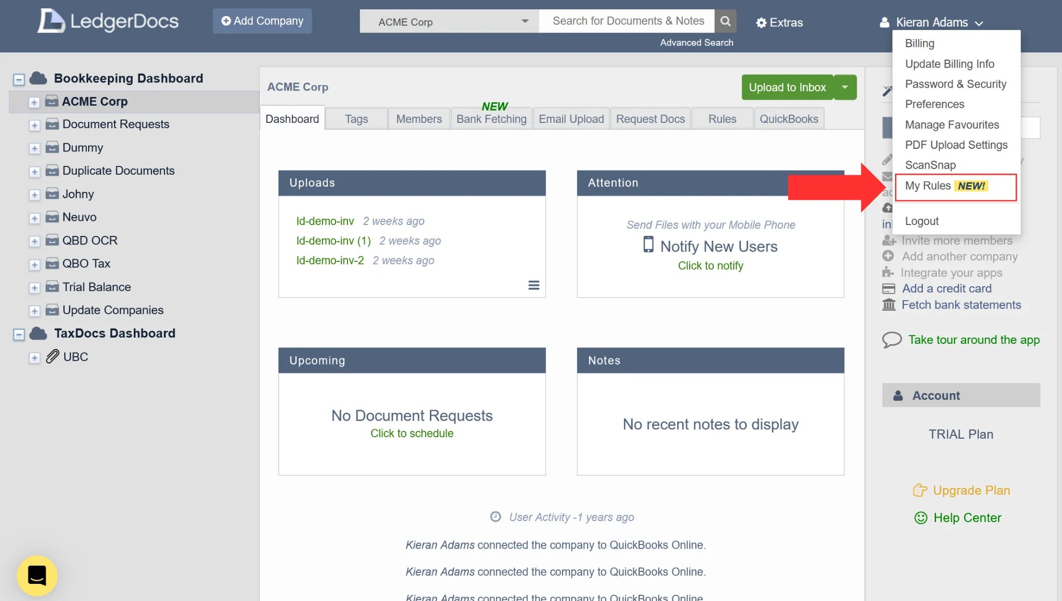Open the Uploads widget hamburger menu
The width and height of the screenshot is (1062, 601).
[534, 285]
